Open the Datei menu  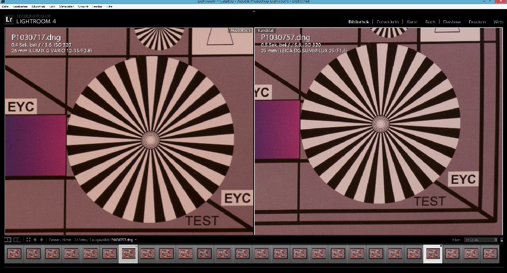coord(5,6)
